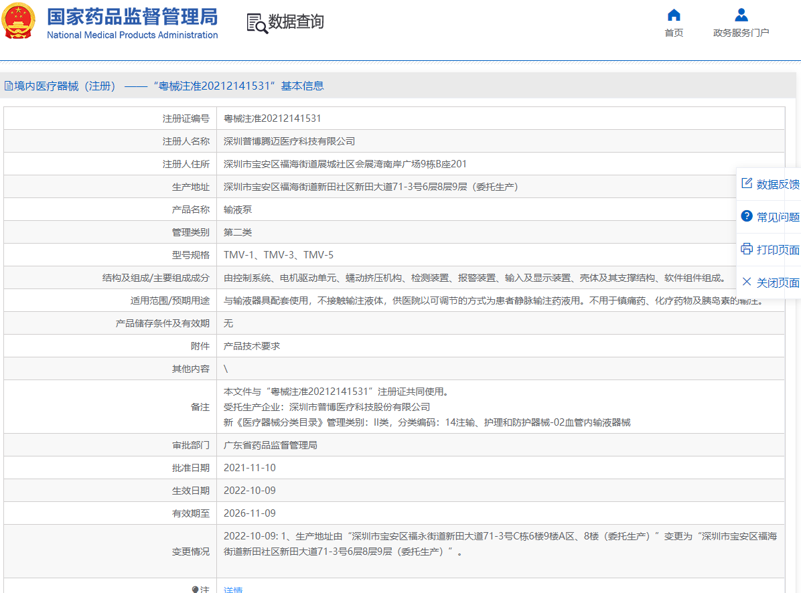Select the 打印页面 print page button
The image size is (801, 593).
click(x=770, y=250)
